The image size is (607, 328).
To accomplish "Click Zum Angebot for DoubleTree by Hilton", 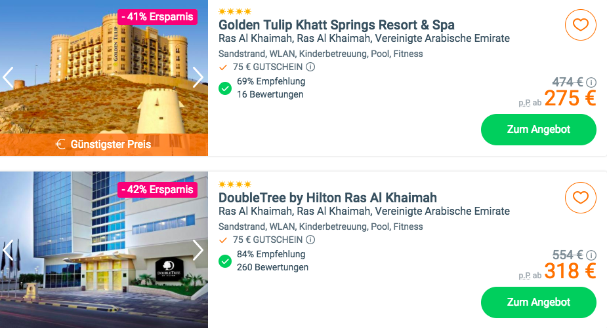I will coord(539,302).
